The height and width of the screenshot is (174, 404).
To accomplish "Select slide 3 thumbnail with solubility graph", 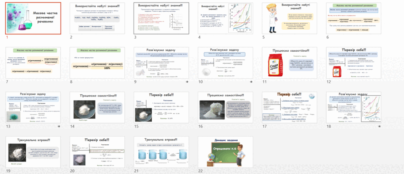I will [161, 19].
